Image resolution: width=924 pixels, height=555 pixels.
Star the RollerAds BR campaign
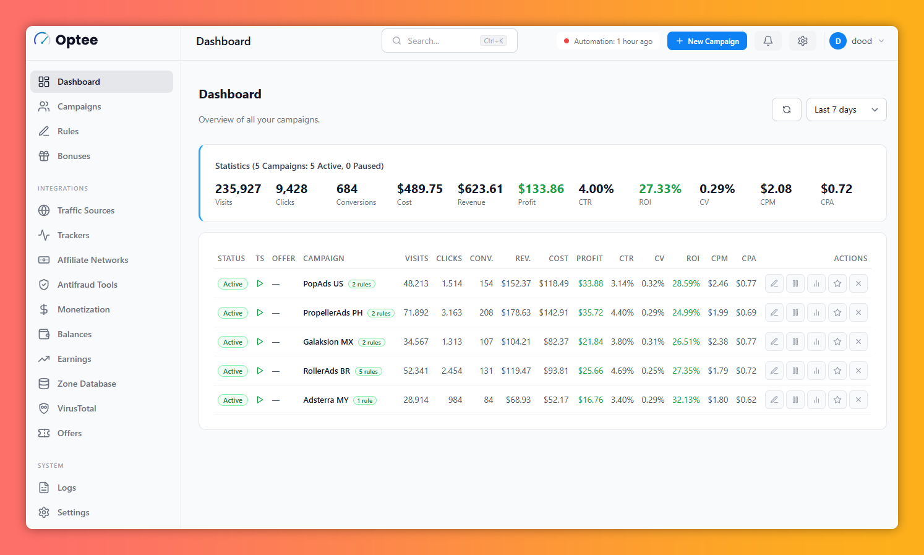pyautogui.click(x=837, y=371)
